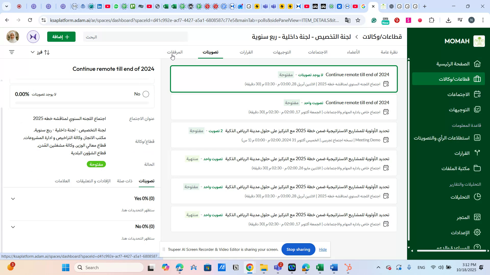Click the إضافة button
The image size is (490, 275).
(x=61, y=37)
